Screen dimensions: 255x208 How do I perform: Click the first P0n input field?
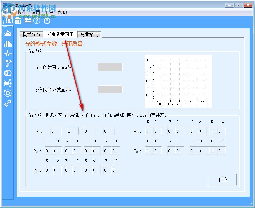pos(55,131)
